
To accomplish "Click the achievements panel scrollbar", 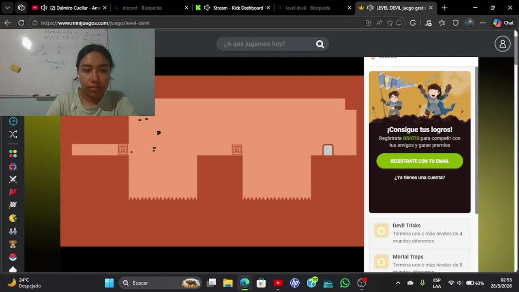I will click(x=476, y=140).
